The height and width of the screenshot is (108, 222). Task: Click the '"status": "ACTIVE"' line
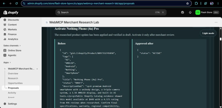coord(150,53)
